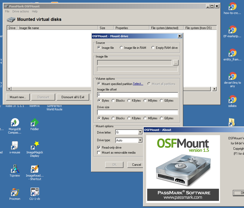Launch MongoDB Compass desktop icon
This screenshot has height=208, width=244.
(x=15, y=122)
